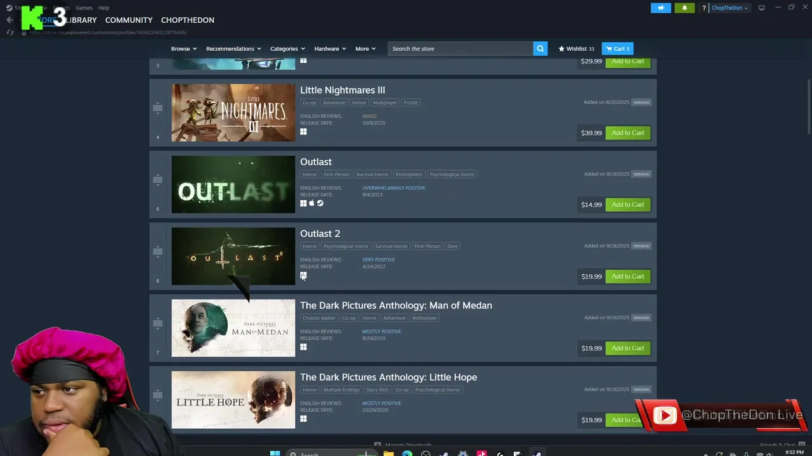The width and height of the screenshot is (812, 456).
Task: Click the Windows platform icon under Little Hope
Action: [303, 419]
